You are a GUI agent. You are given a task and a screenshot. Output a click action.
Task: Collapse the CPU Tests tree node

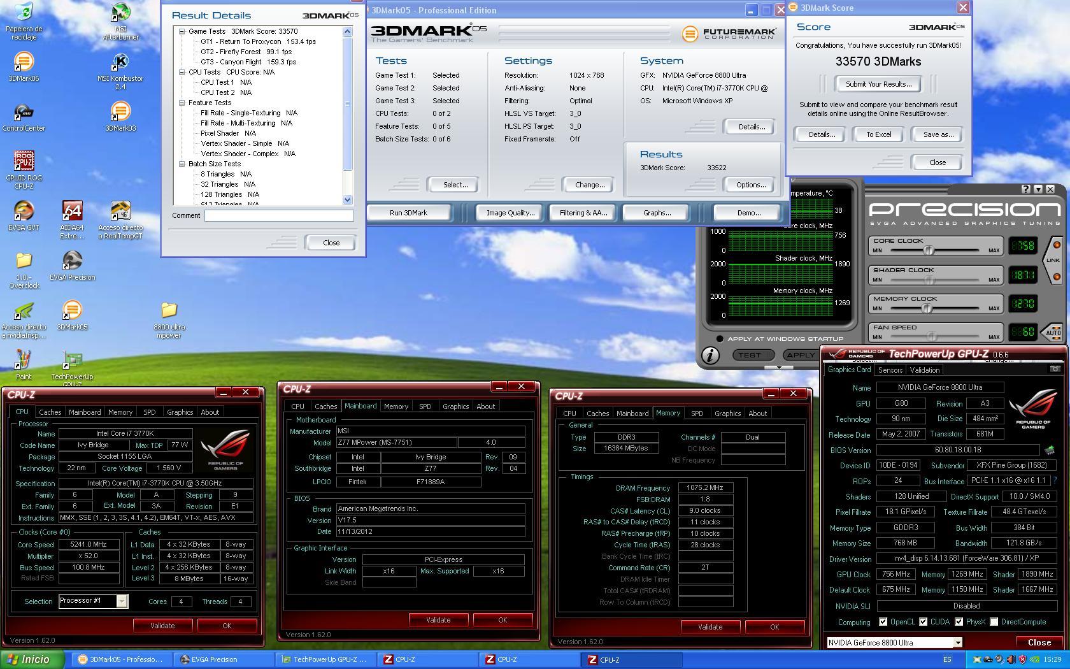tap(182, 72)
